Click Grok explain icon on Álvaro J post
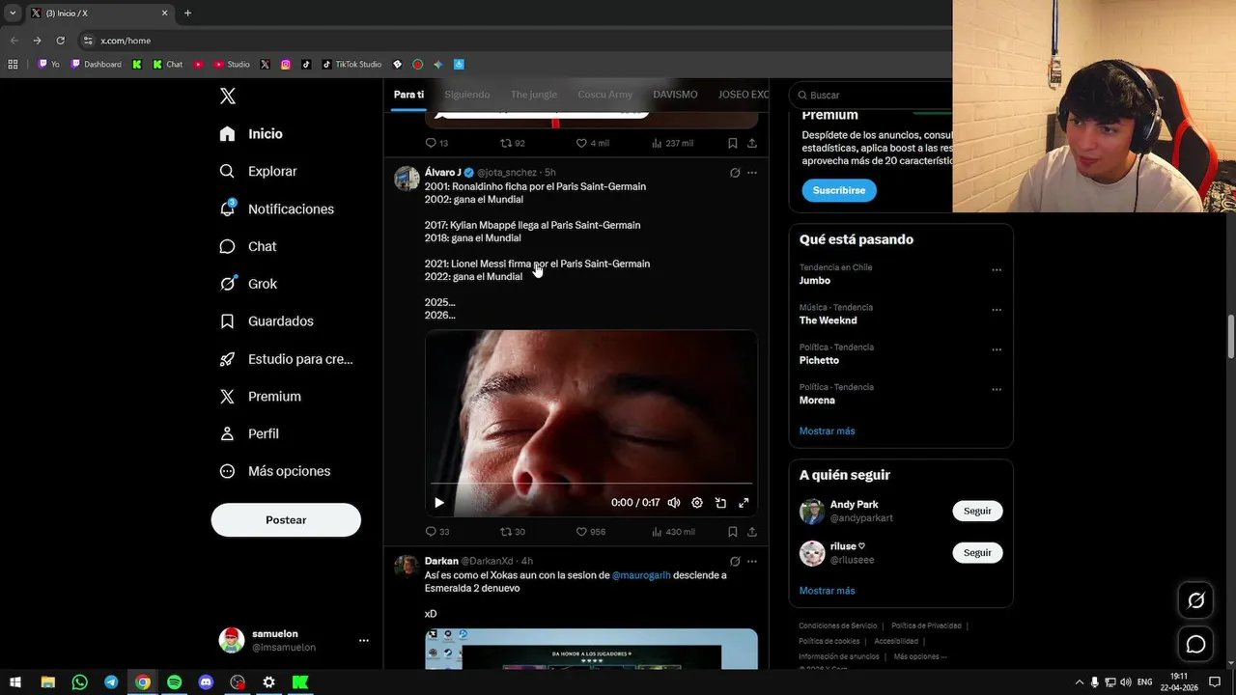 [735, 173]
